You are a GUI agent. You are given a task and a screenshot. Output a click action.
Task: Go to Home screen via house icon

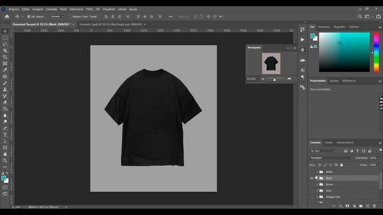pyautogui.click(x=7, y=17)
